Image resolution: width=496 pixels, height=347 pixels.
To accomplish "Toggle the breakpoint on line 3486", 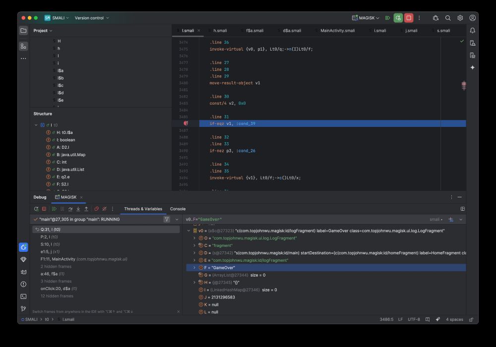I will coord(186,123).
